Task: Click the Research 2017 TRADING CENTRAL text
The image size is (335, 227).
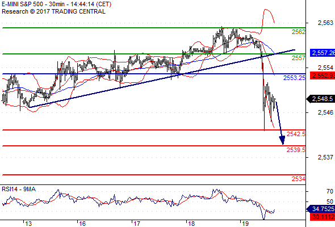Action: click(x=53, y=11)
